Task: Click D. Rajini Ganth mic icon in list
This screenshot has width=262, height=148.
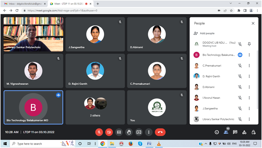Action: (240, 76)
